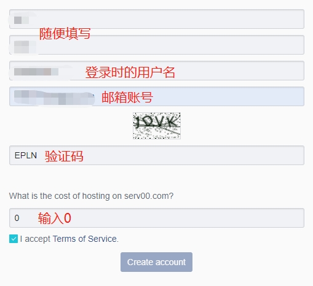The height and width of the screenshot is (286, 313).
Task: Click the email field labeled 邮箱账号
Action: 157,96
